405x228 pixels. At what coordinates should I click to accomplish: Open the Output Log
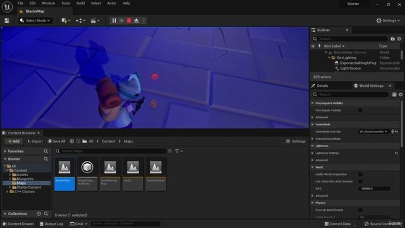(51, 224)
